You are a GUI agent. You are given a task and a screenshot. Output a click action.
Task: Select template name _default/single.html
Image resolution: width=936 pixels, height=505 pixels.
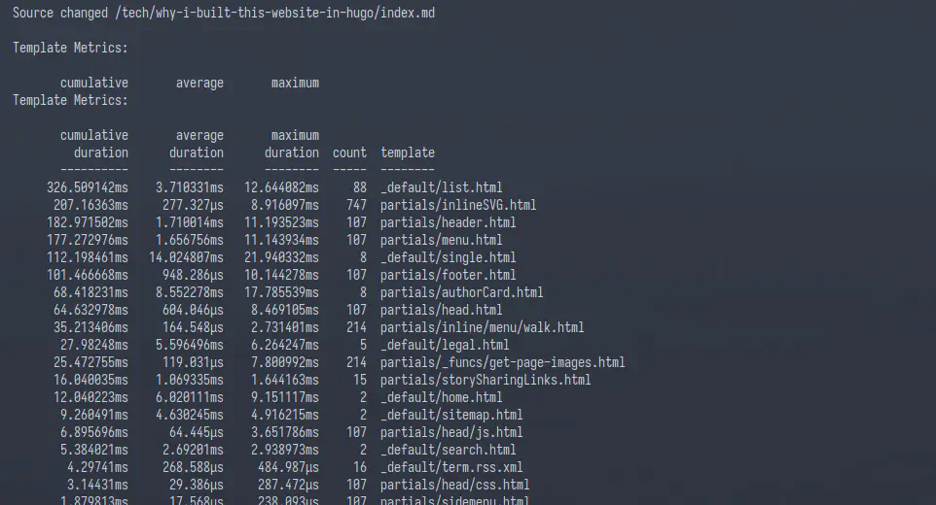pos(449,257)
